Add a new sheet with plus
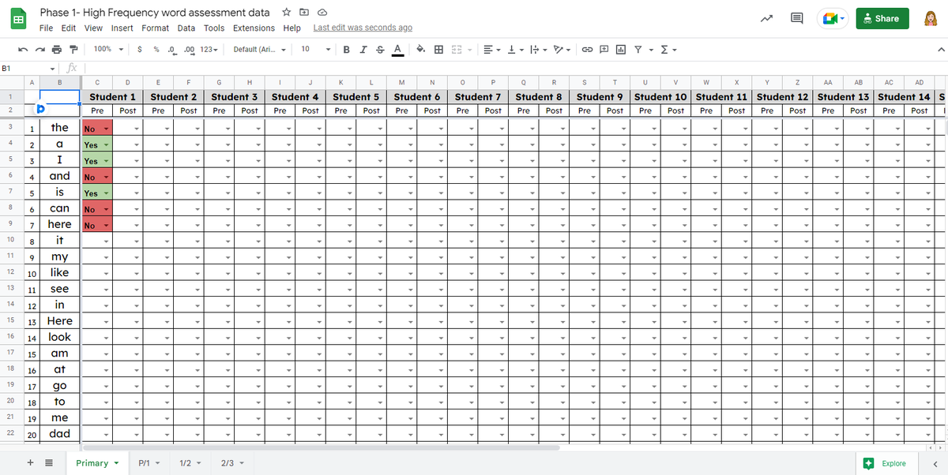948x475 pixels. coord(30,463)
